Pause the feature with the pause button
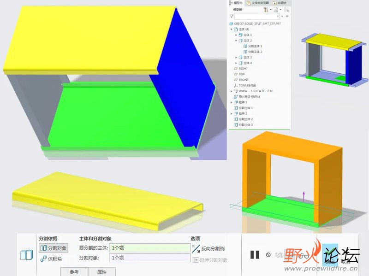 [255, 255]
